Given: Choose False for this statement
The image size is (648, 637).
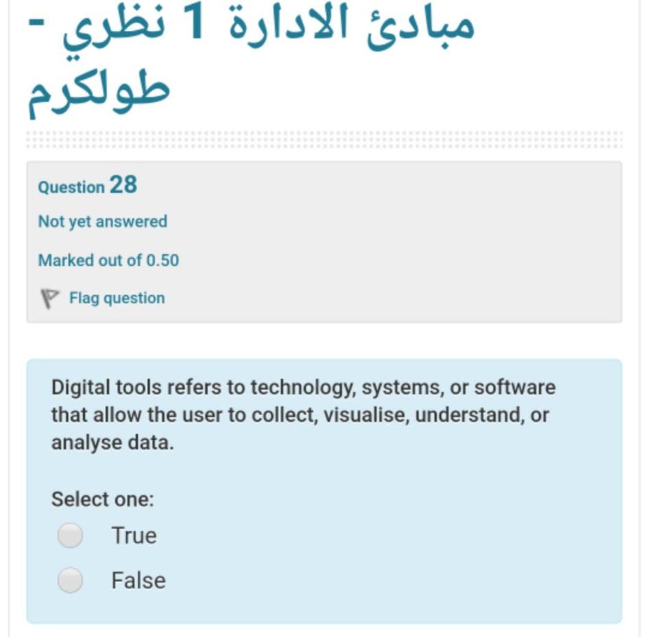Looking at the screenshot, I should point(71,580).
